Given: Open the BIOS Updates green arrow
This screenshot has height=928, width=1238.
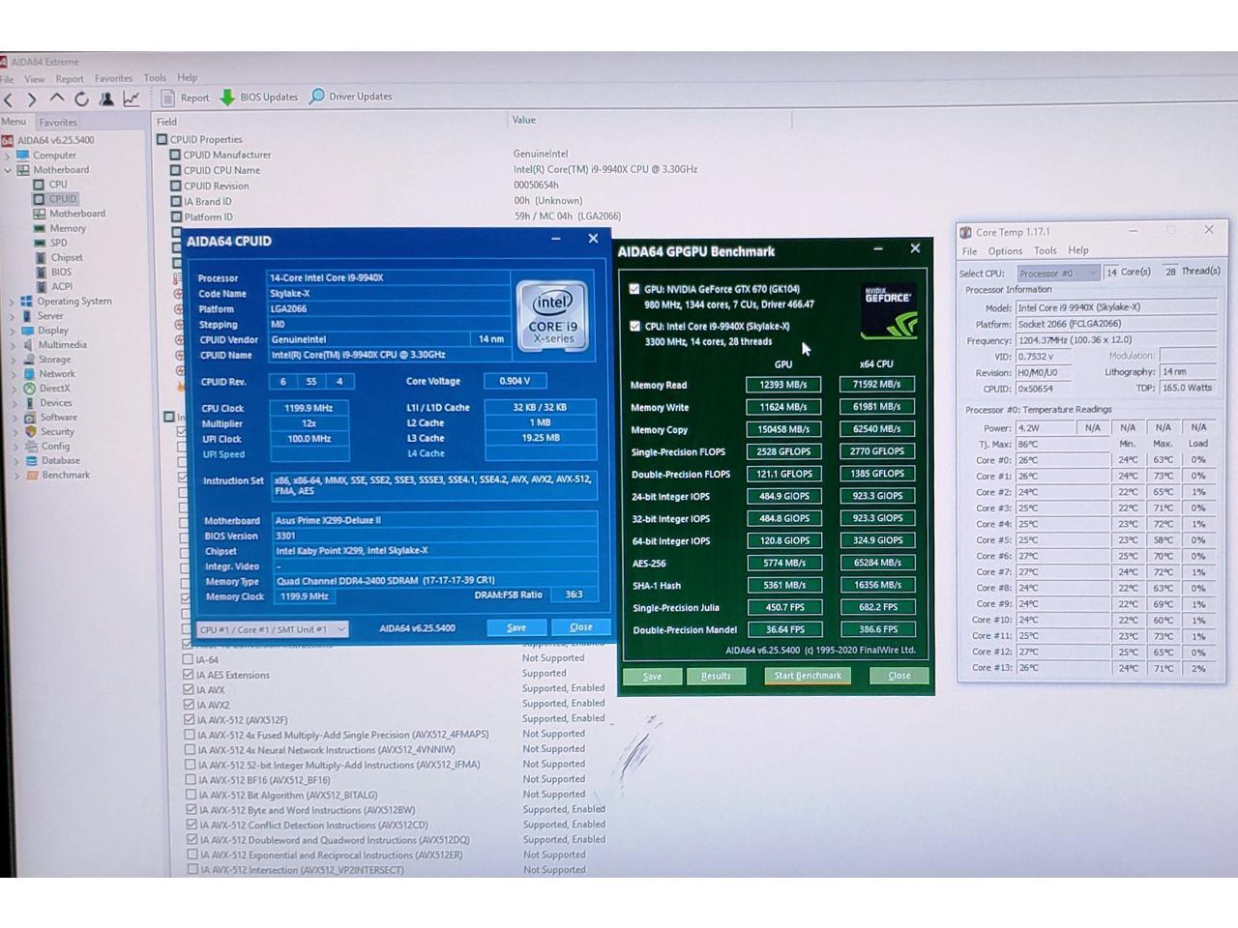Looking at the screenshot, I should click(x=228, y=98).
